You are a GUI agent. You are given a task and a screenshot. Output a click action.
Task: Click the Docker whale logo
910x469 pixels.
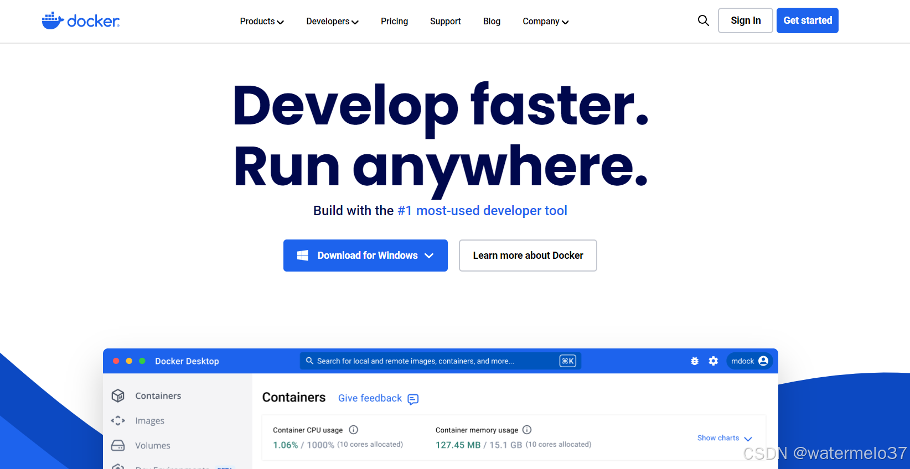pyautogui.click(x=80, y=20)
